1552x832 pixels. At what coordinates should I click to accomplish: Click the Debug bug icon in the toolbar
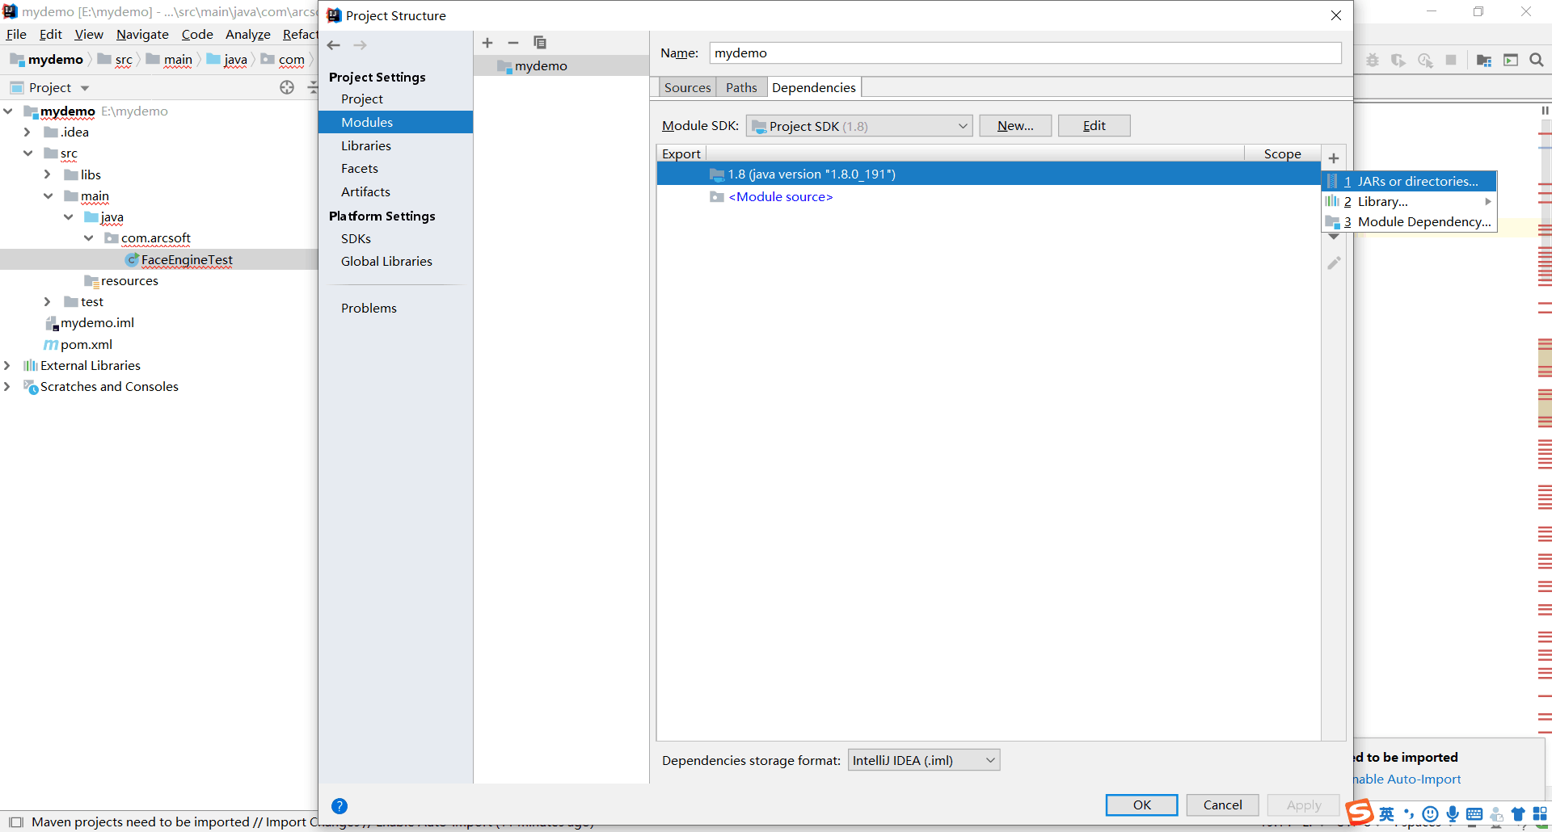[x=1372, y=61]
